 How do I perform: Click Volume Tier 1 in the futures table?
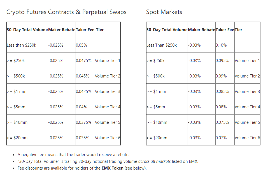click(x=108, y=61)
